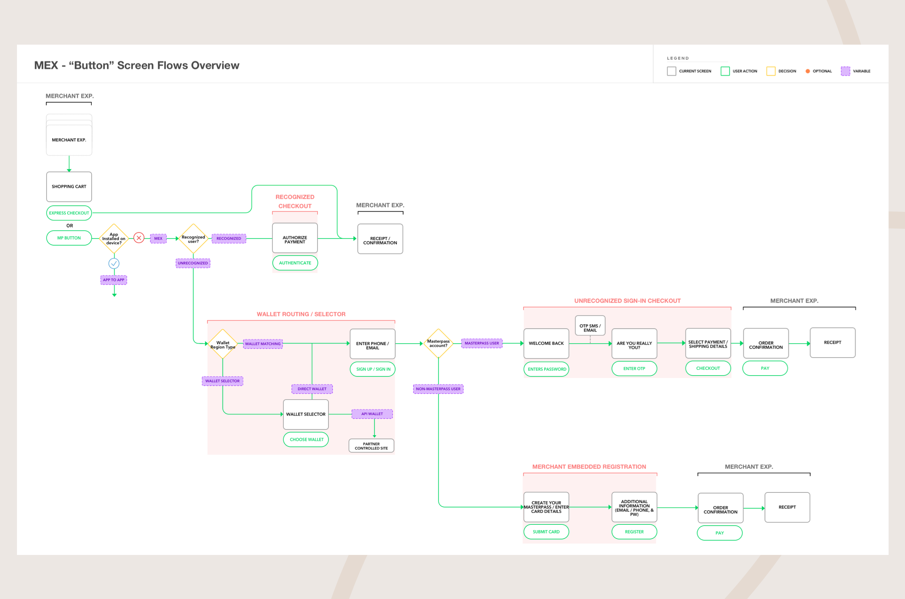The height and width of the screenshot is (599, 905).
Task: Click the App To App variable tag
Action: point(114,280)
